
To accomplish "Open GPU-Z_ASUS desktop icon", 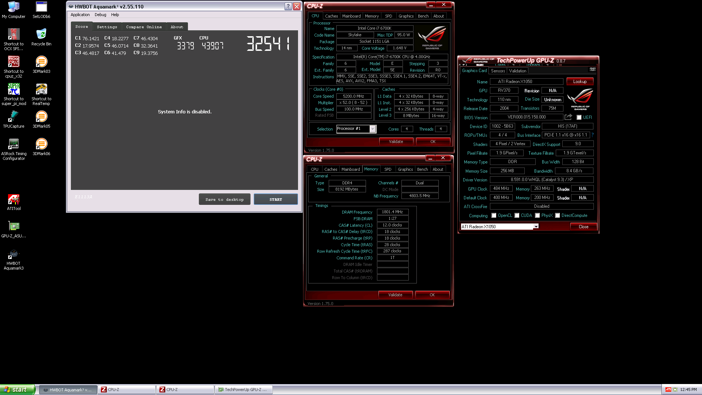I will [x=14, y=229].
